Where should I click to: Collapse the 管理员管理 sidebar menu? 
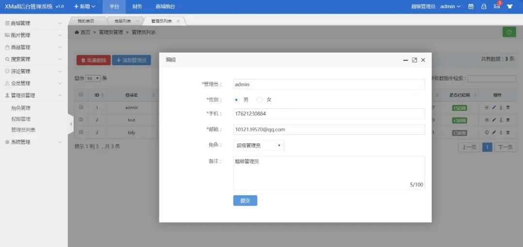click(x=34, y=95)
